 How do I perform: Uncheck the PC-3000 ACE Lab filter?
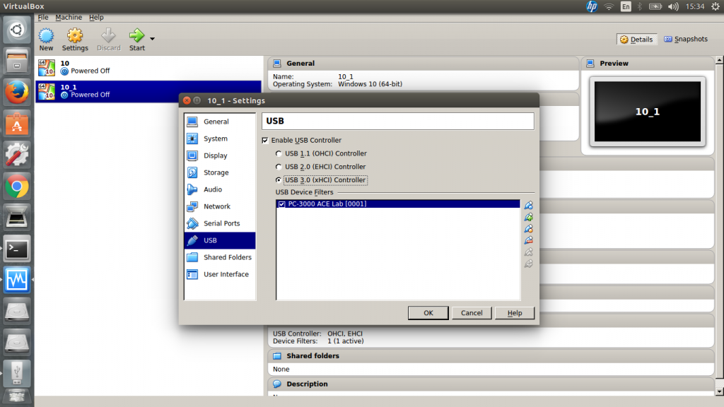(282, 204)
